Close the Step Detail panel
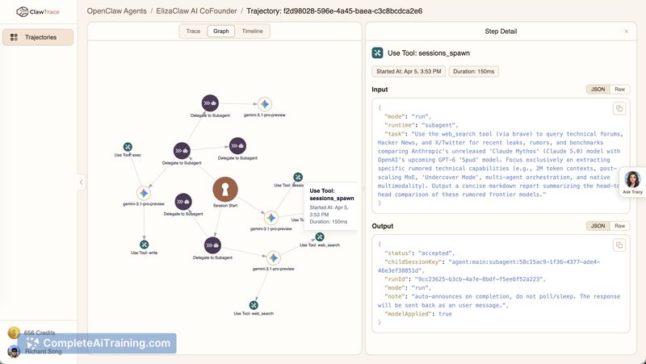Image resolution: width=646 pixels, height=364 pixels. coord(627,31)
